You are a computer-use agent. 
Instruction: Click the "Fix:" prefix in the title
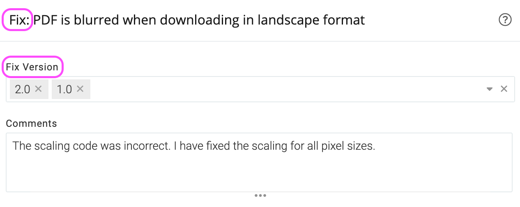coord(18,20)
